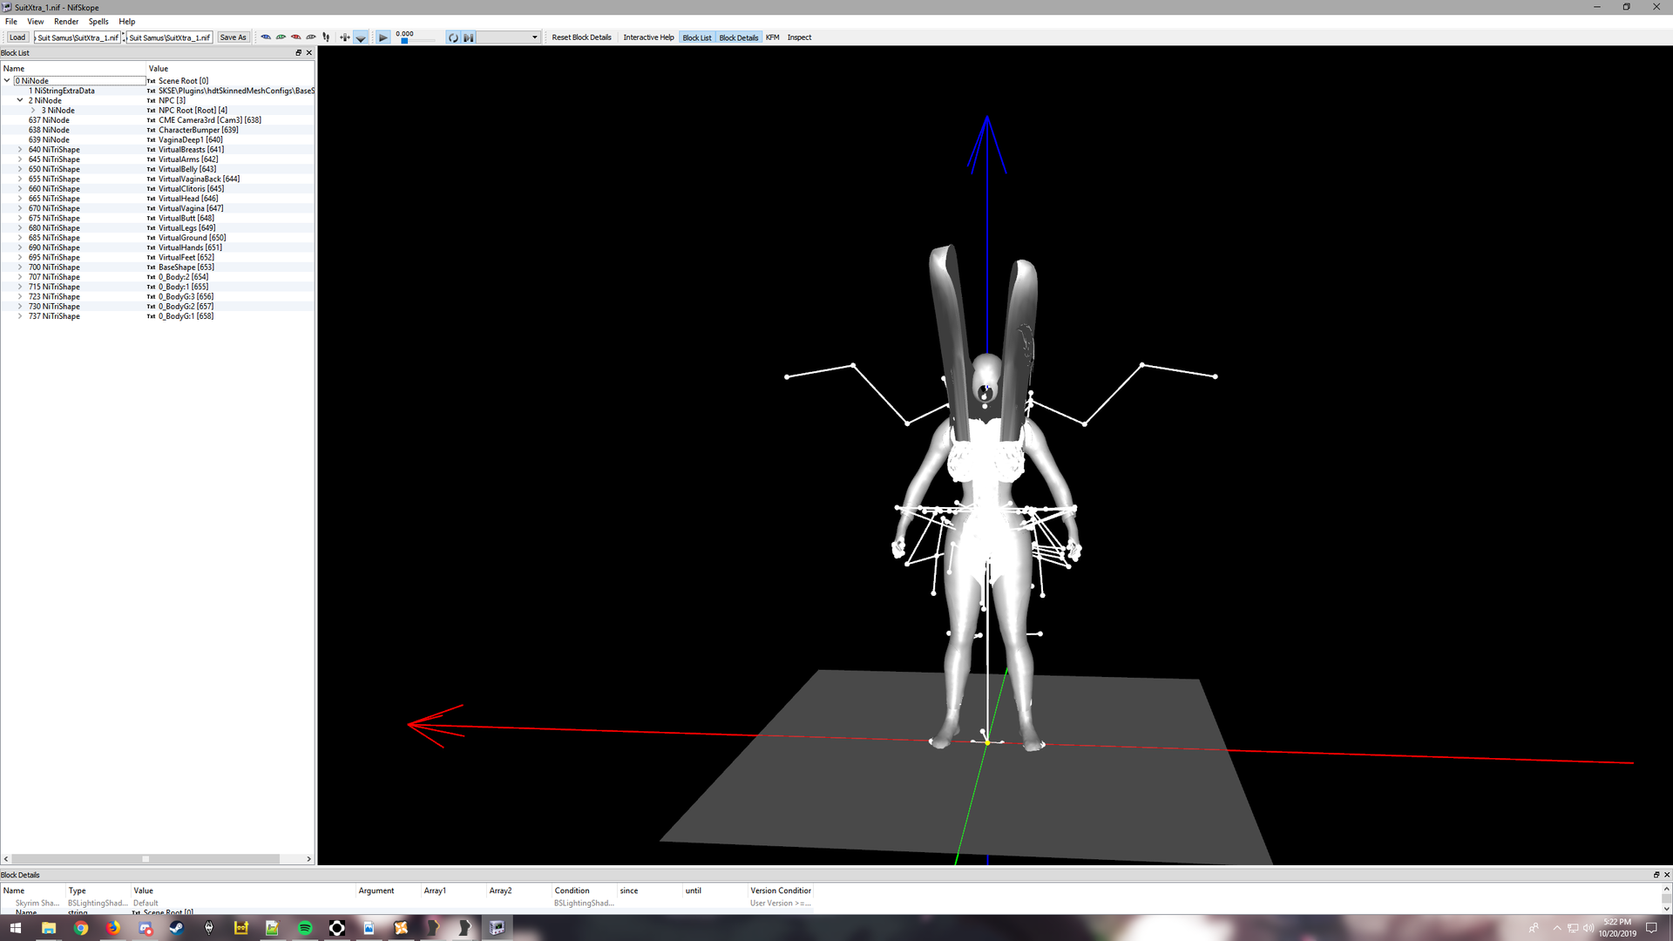Click the green eye view icon
Image resolution: width=1673 pixels, height=941 pixels.
(x=281, y=37)
